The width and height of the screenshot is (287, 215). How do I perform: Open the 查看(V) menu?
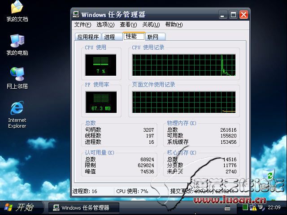128,25
